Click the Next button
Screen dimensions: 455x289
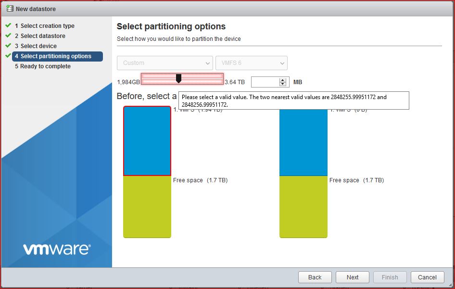tap(352, 277)
